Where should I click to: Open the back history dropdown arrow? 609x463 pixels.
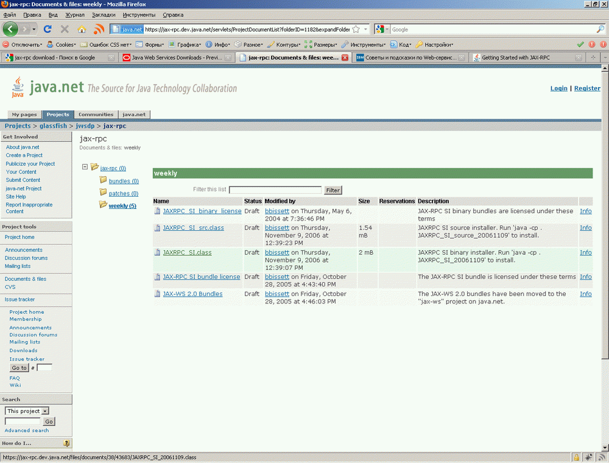coord(34,29)
